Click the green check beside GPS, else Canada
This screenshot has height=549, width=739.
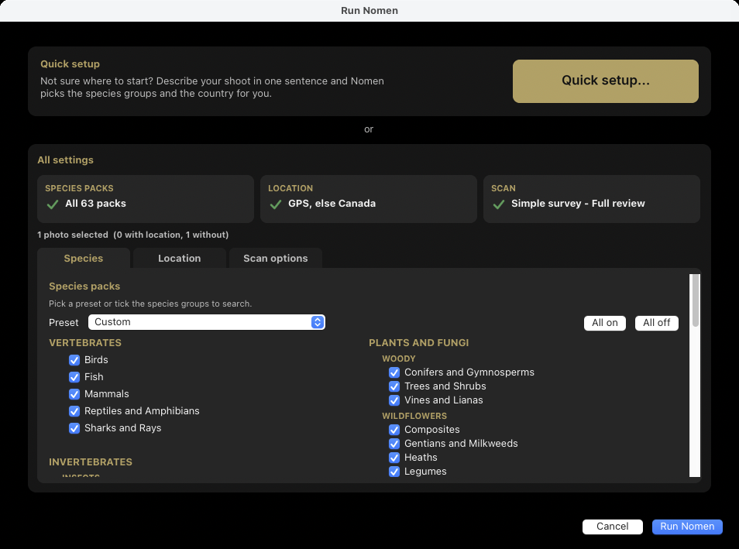(x=276, y=204)
